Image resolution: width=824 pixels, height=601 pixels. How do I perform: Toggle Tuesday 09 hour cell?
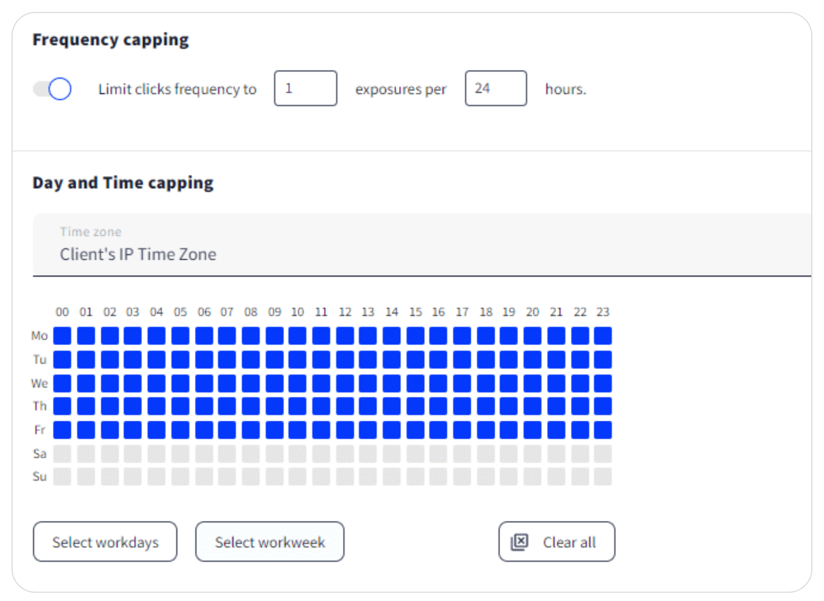click(274, 359)
